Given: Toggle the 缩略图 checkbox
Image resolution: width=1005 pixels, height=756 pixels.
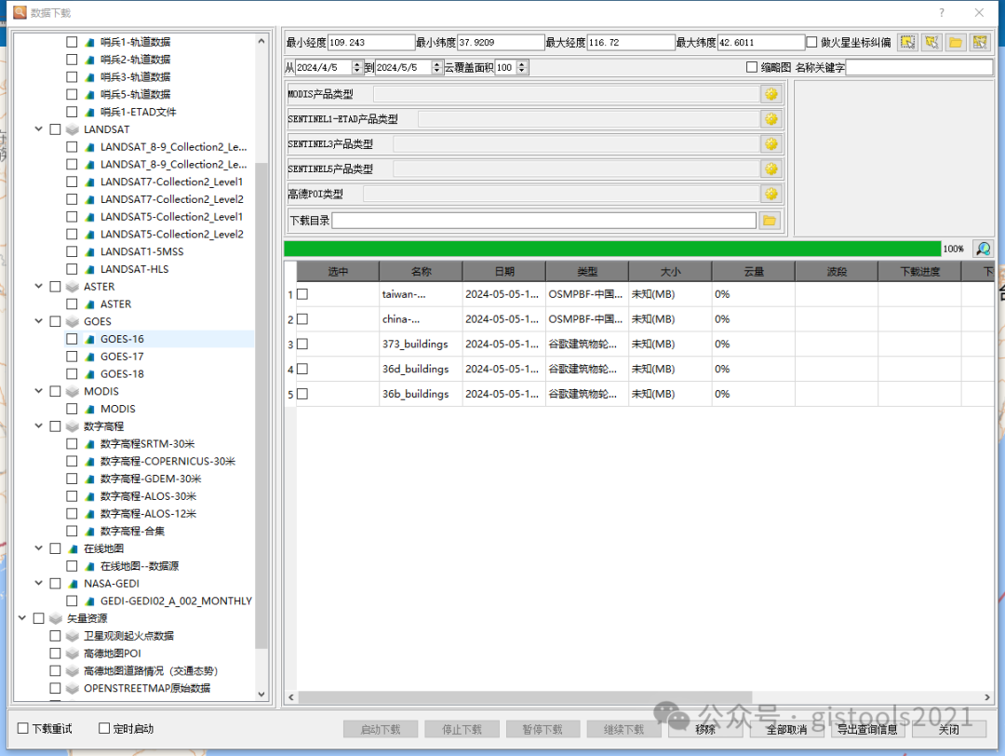Looking at the screenshot, I should [752, 67].
